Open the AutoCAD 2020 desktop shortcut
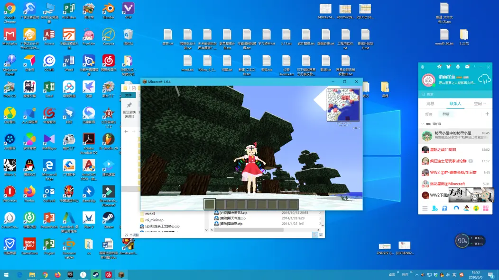This screenshot has width=499, height=280. 89,166
